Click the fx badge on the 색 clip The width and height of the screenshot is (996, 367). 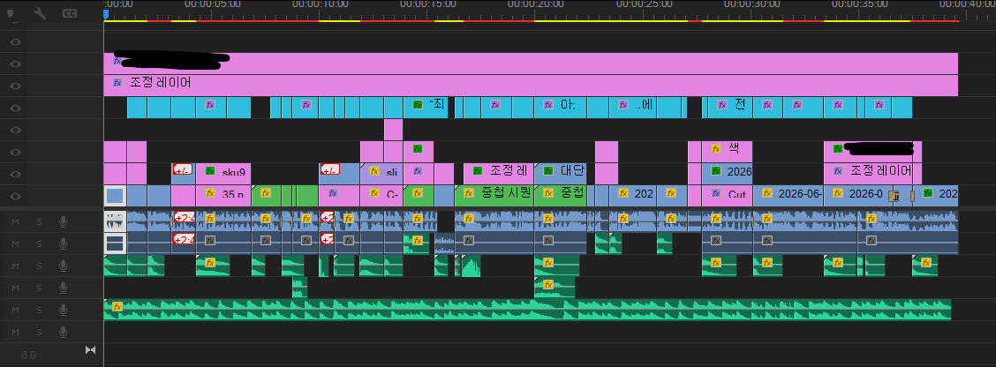click(x=716, y=149)
